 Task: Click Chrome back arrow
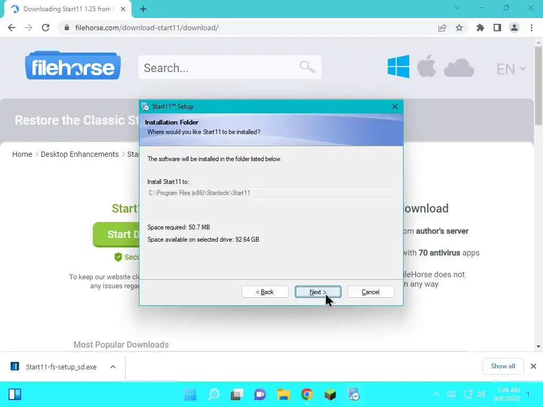(x=12, y=28)
